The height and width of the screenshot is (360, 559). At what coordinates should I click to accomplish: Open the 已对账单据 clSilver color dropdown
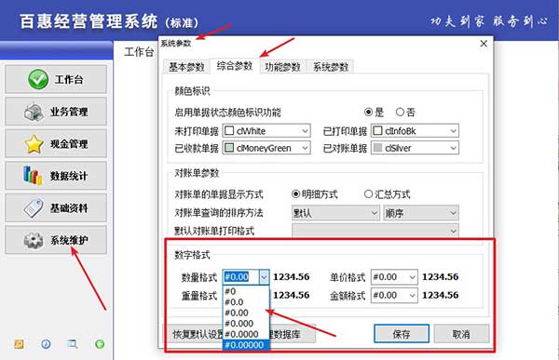[x=415, y=148]
